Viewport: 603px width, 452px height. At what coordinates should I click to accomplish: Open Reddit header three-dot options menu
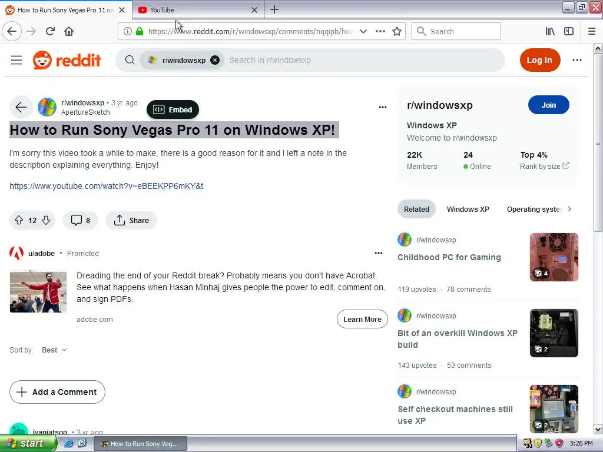577,60
